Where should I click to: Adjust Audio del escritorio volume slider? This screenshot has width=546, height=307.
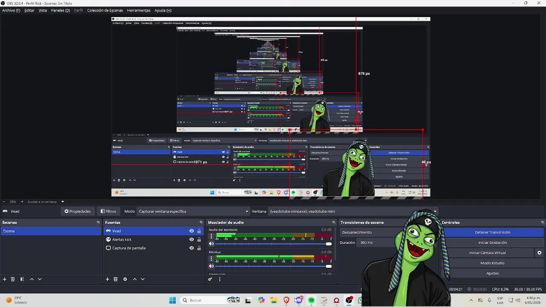tap(273, 244)
